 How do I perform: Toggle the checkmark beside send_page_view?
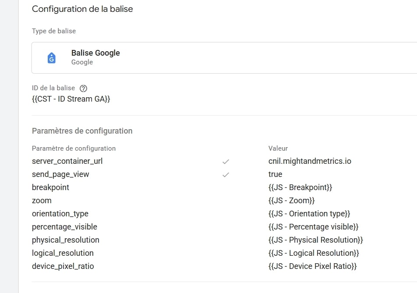click(x=226, y=174)
